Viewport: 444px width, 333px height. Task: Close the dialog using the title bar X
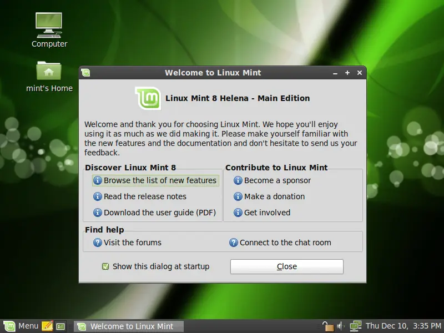(360, 73)
